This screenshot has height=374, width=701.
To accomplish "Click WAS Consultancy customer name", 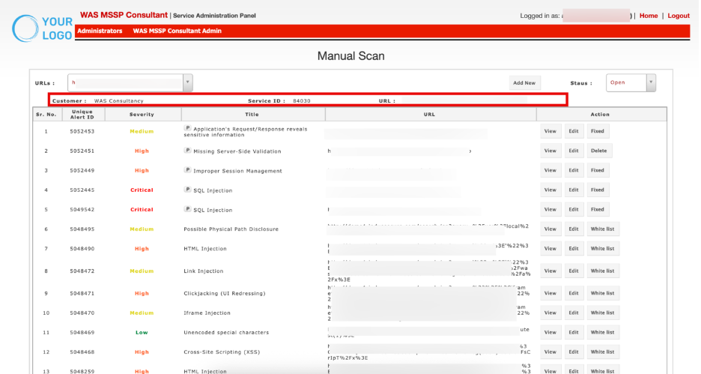I will pyautogui.click(x=119, y=101).
